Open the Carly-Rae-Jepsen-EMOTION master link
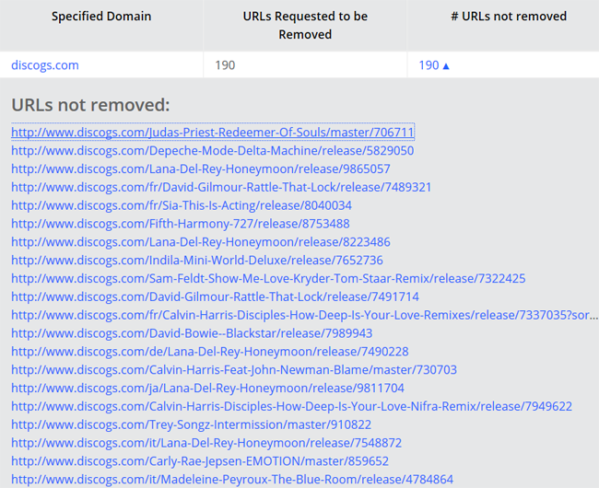The image size is (599, 488). coord(200,461)
